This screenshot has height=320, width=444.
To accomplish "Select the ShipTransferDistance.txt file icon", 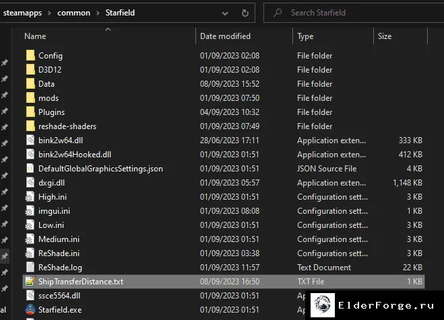I will tap(30, 281).
